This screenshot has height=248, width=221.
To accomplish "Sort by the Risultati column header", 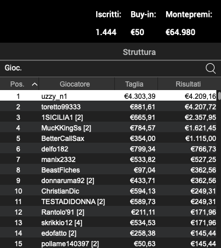I will pos(187,84).
